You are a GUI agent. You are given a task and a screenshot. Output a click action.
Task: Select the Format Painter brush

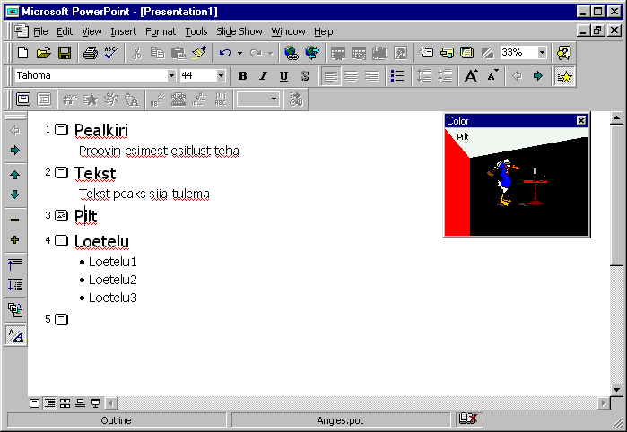click(198, 53)
